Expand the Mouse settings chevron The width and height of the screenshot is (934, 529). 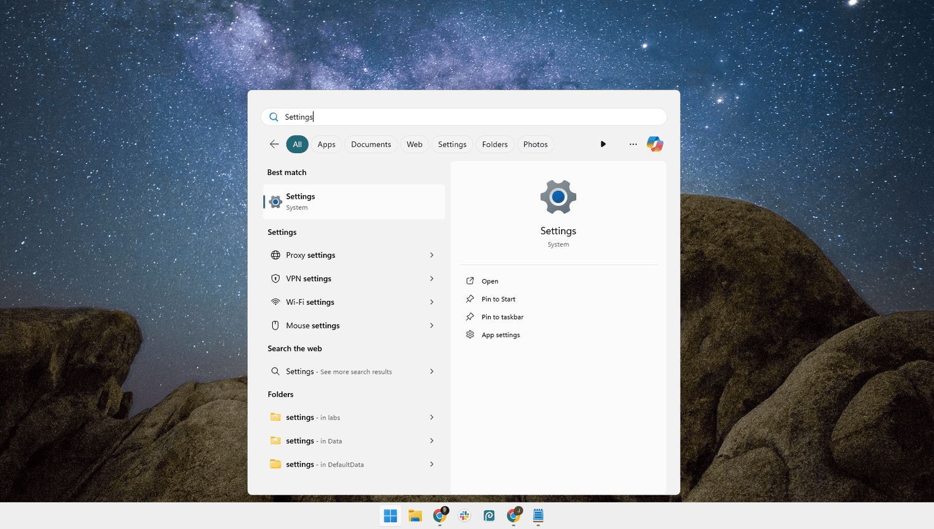click(432, 325)
